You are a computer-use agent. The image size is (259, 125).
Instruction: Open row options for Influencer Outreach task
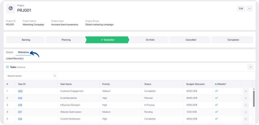tap(246, 105)
